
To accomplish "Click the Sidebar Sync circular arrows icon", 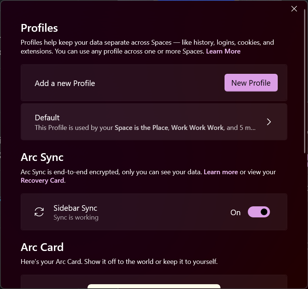I will tap(39, 212).
